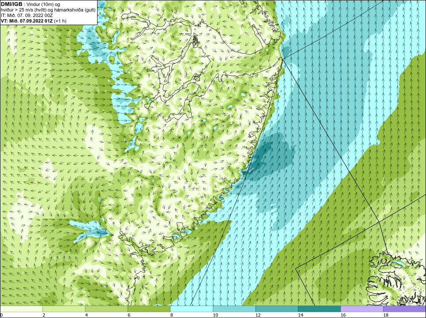
Task: Click the legend label "8"
Action: click(172, 315)
